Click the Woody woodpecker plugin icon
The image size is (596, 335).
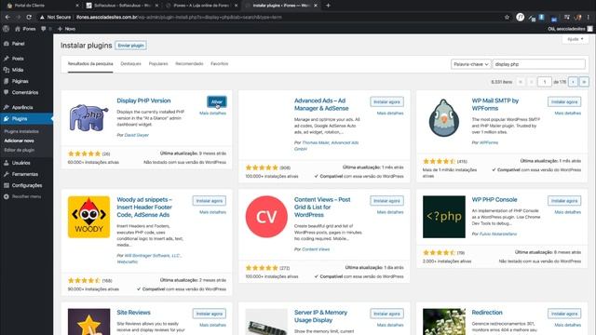[x=89, y=217]
